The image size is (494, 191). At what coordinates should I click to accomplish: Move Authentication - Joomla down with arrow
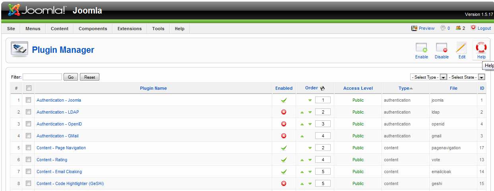(x=310, y=100)
